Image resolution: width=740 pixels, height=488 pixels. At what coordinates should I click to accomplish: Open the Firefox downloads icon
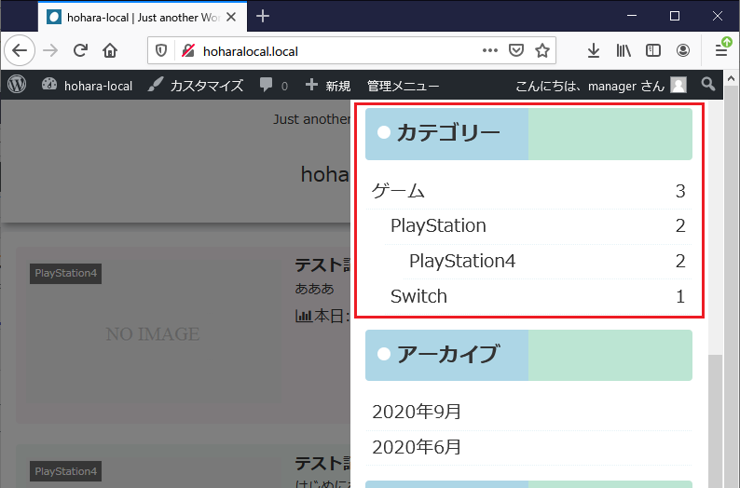click(x=594, y=51)
